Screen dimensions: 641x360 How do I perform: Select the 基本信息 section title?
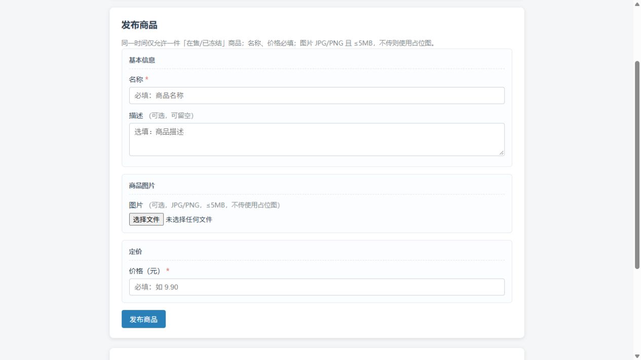coord(142,60)
